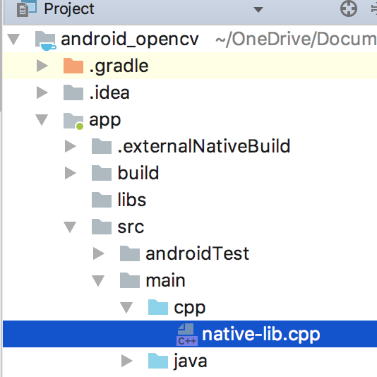Expand the .gradle folder
Screen dimensions: 377x377
pyautogui.click(x=42, y=66)
